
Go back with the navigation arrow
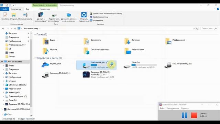[x=3, y=29]
